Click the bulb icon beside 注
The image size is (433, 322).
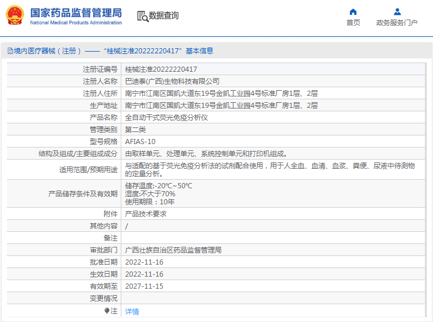[x=107, y=311]
